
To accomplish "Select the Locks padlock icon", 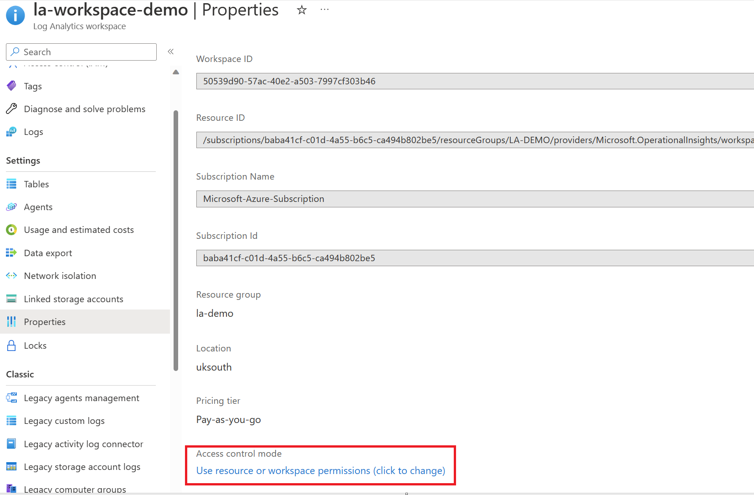I will 11,345.
